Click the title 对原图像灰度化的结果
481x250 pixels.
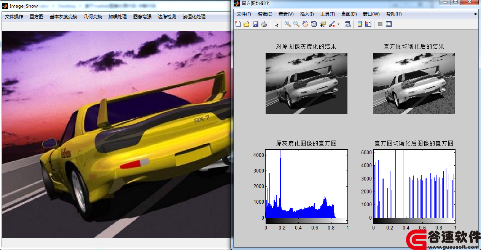coord(306,46)
